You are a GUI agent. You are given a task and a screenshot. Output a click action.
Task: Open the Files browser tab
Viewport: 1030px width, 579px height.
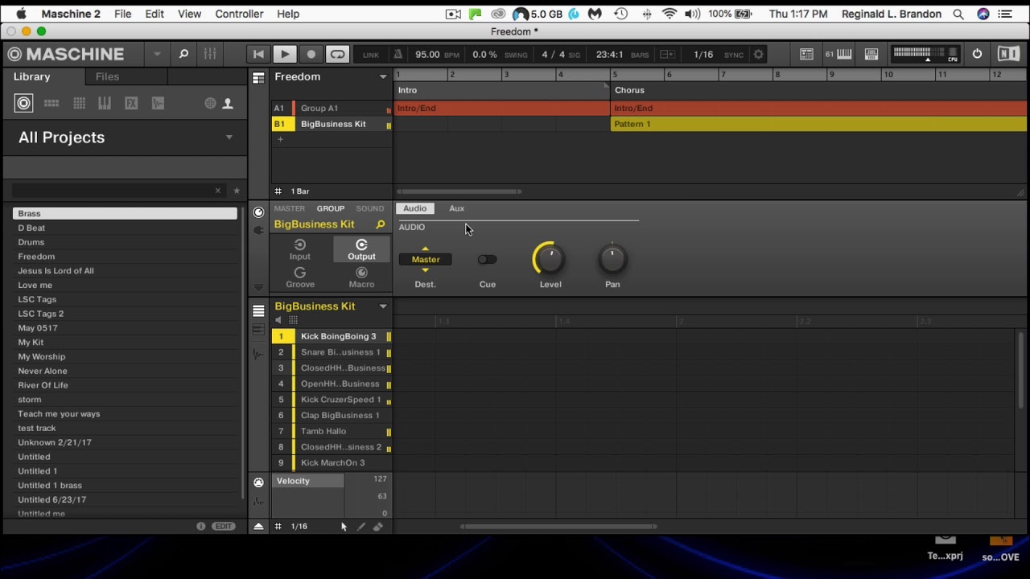click(107, 76)
